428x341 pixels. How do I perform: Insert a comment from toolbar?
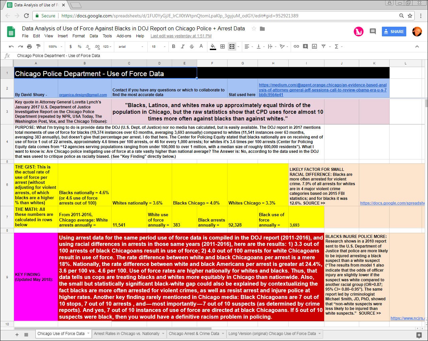pyautogui.click(x=305, y=46)
